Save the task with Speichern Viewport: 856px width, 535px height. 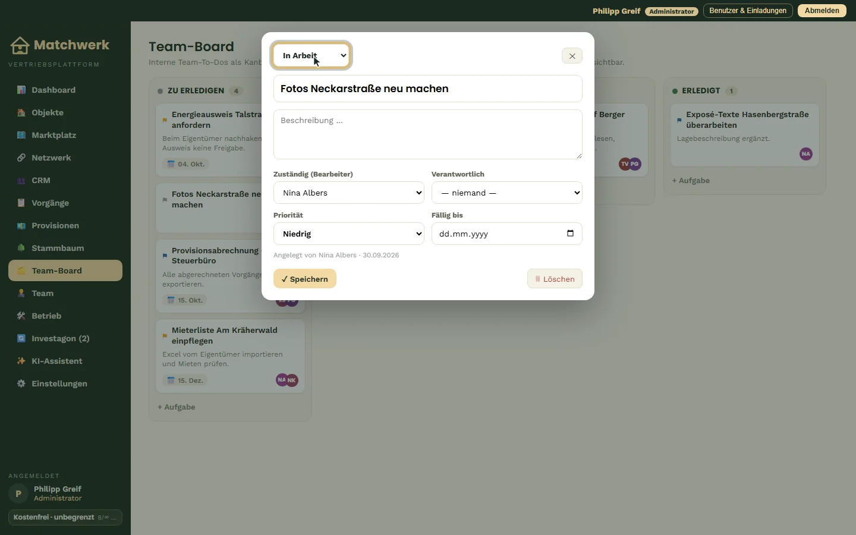pos(305,279)
